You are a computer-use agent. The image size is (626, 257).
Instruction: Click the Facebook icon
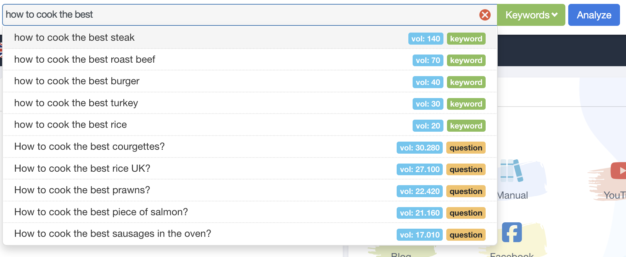[x=512, y=232]
